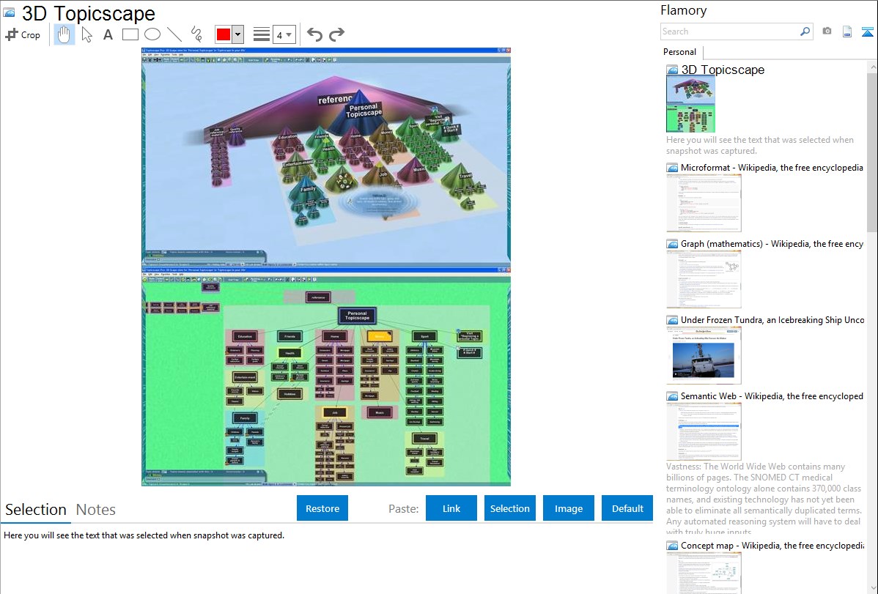Click the Flamory heading
Viewport: 878px width, 594px height.
click(x=683, y=10)
